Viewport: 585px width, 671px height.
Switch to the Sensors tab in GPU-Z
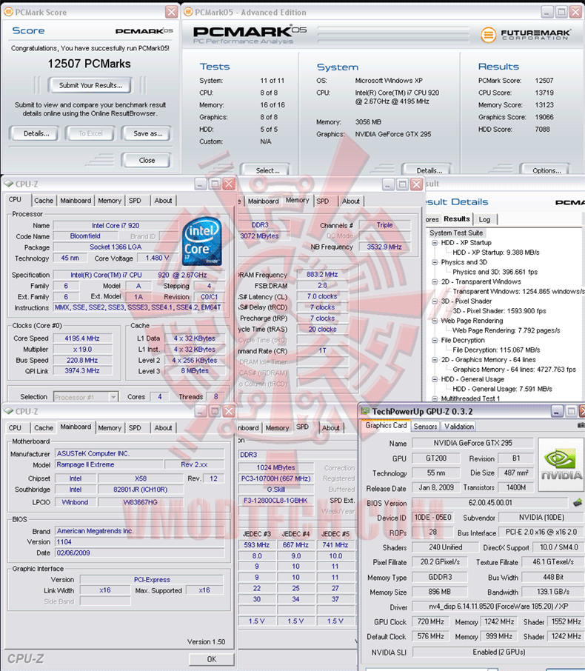tap(425, 426)
